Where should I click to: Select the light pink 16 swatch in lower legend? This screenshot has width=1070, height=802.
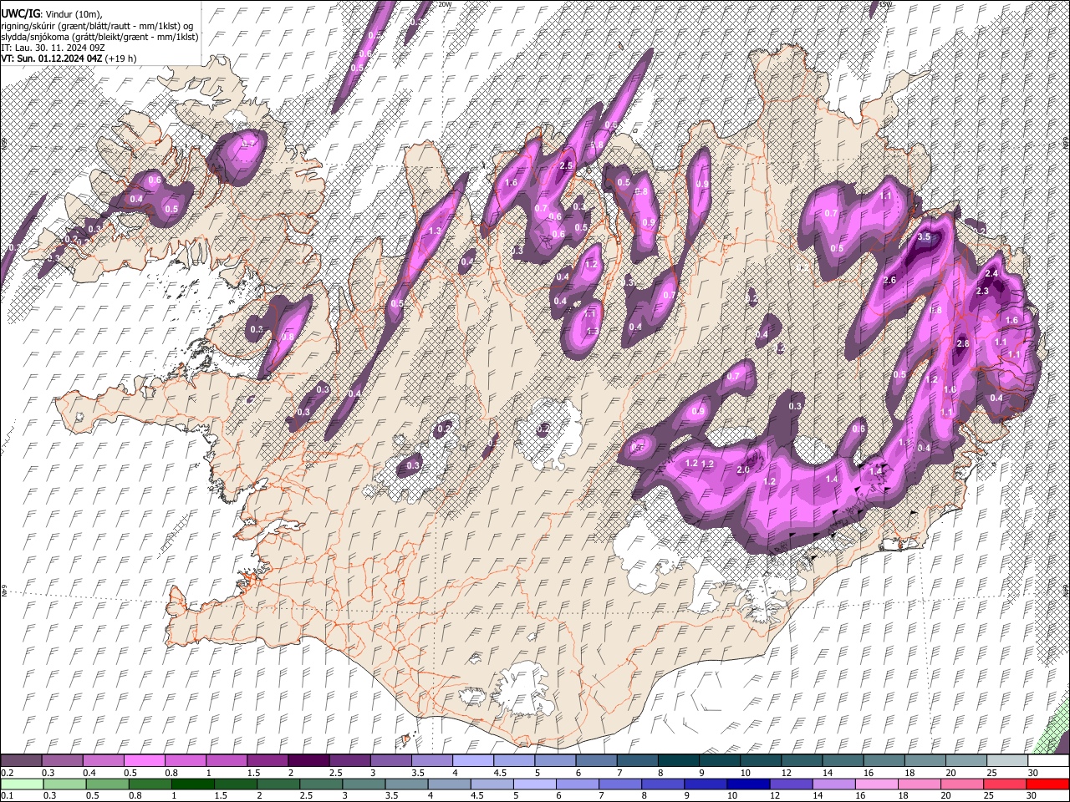point(877,784)
